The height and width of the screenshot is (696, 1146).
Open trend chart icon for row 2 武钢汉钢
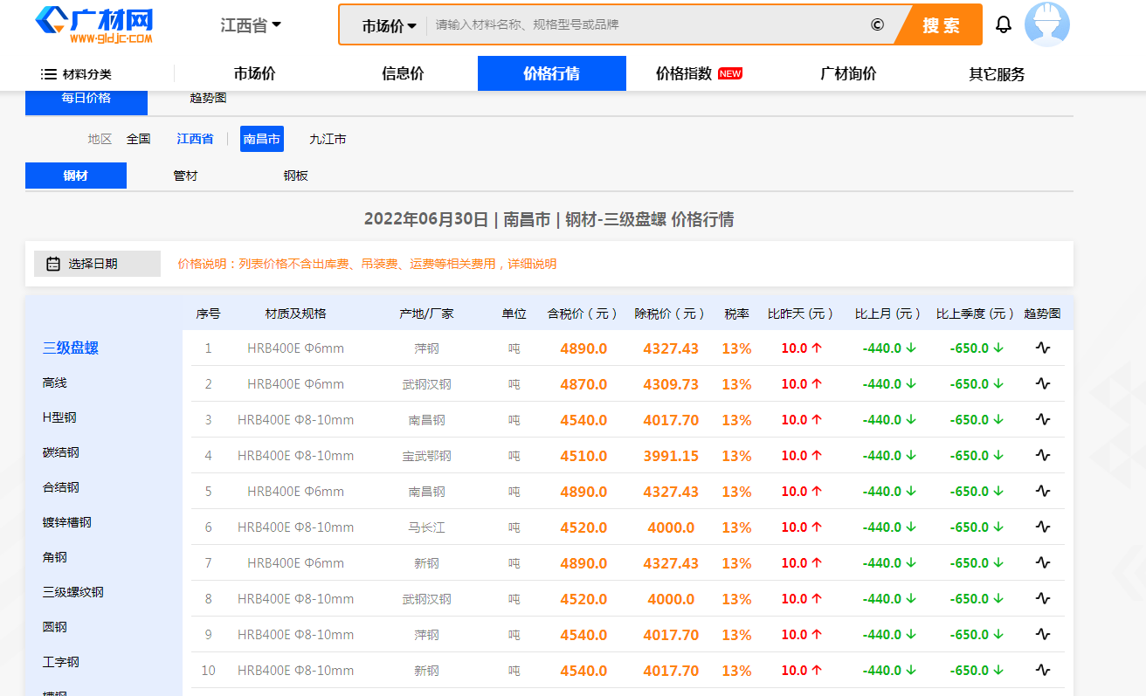[1043, 383]
